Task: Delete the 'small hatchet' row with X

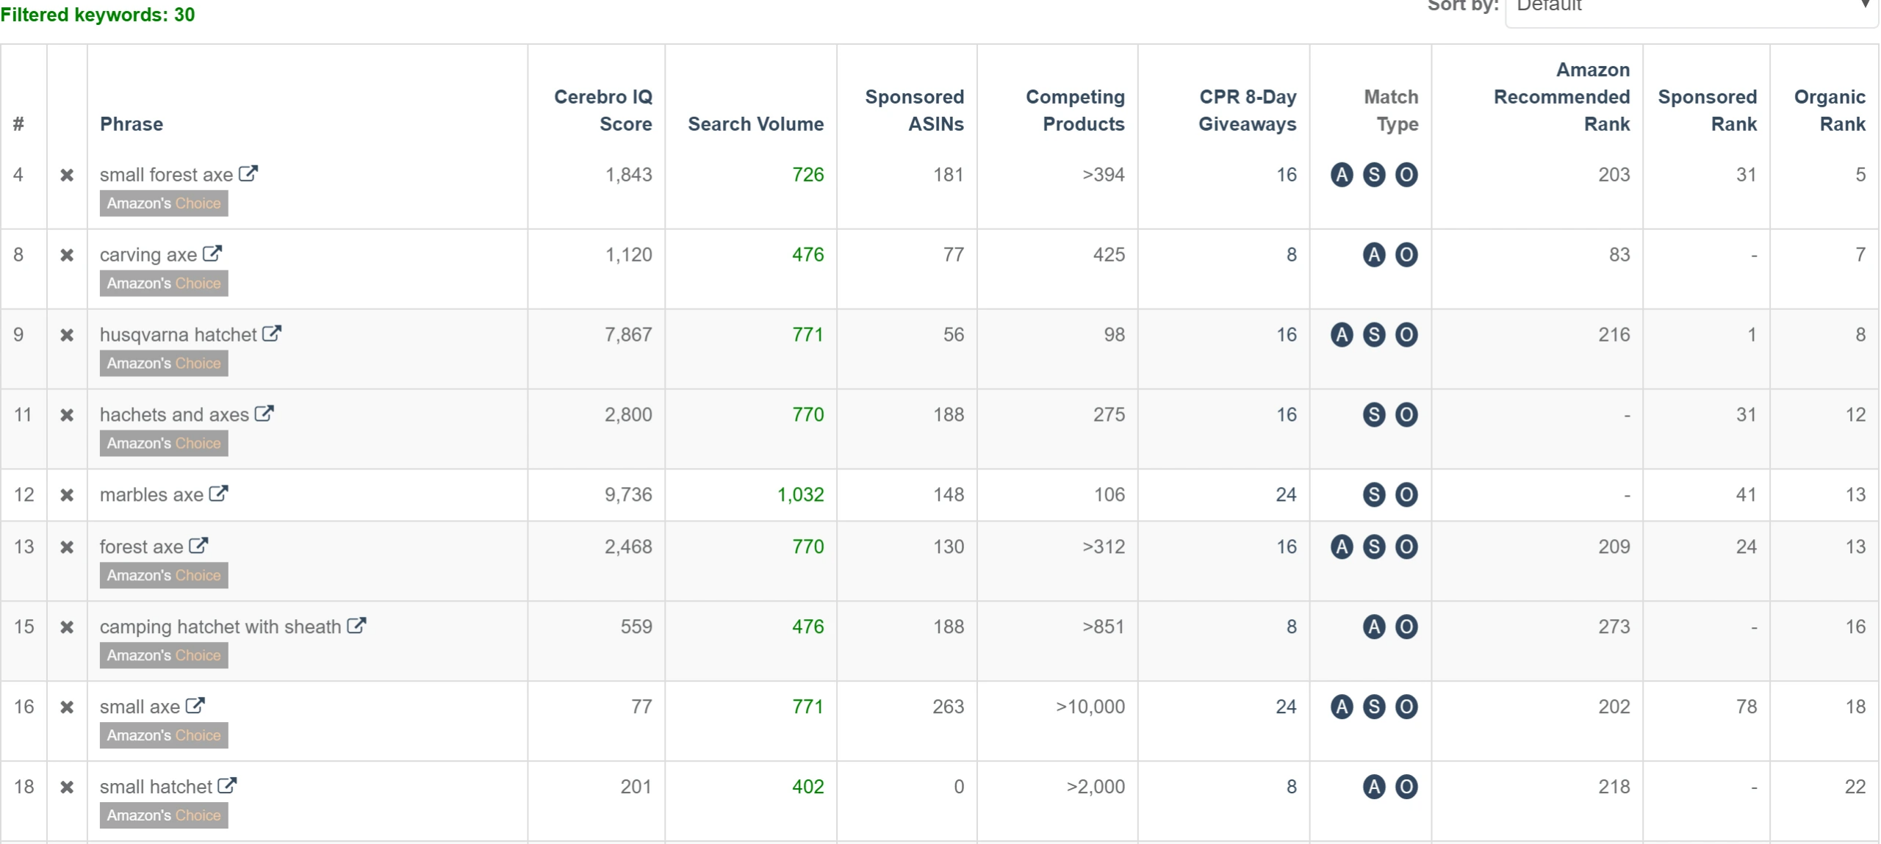Action: tap(67, 787)
